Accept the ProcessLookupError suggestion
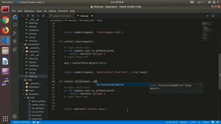This screenshot has width=221, height=124. click(x=122, y=85)
